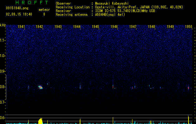
Task: Click the meteor echo near 1944
Action: [80, 86]
